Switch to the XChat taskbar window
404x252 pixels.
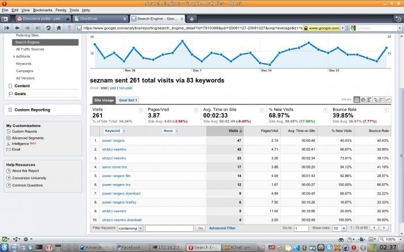[241, 247]
